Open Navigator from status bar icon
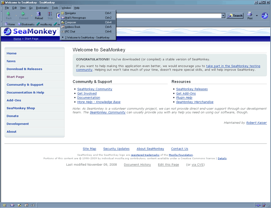The image size is (271, 208). pos(5,205)
